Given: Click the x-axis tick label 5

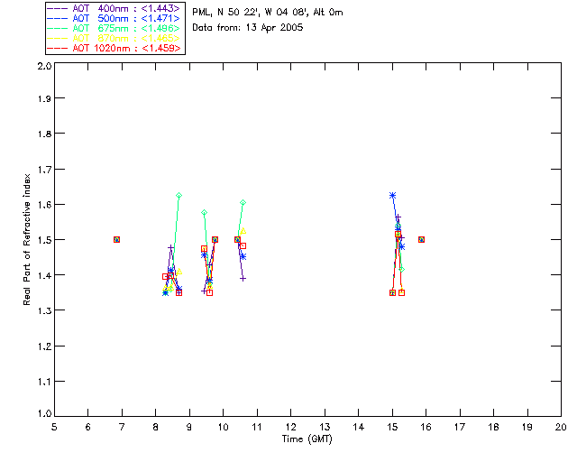Looking at the screenshot, I should point(54,427).
